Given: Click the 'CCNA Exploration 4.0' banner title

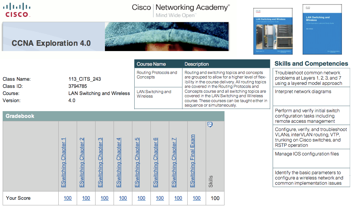Looking at the screenshot, I should coord(51,43).
